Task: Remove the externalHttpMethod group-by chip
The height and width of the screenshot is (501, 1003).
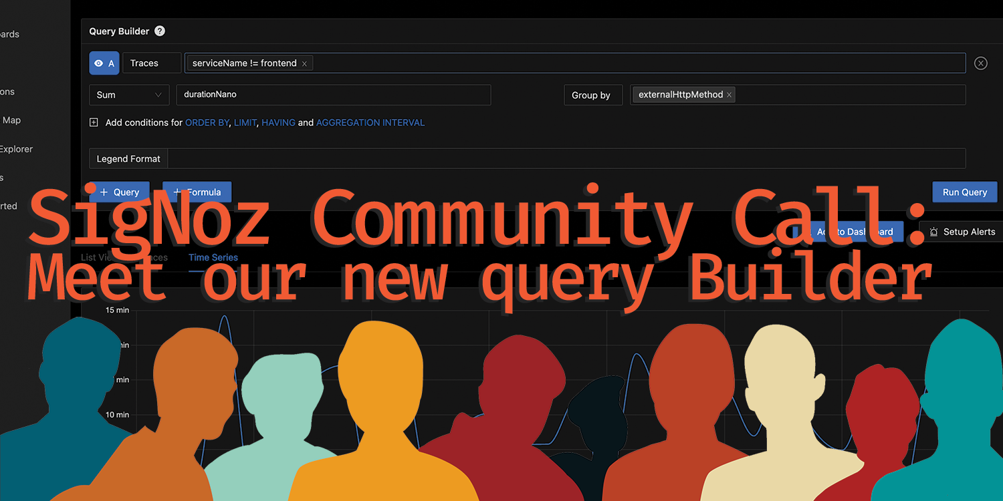Action: coord(729,95)
